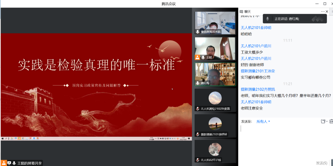Image resolution: width=333 pixels, height=166 pixels.
Task: Click the file/folder send icon in chat toolbar
Action: point(323,121)
